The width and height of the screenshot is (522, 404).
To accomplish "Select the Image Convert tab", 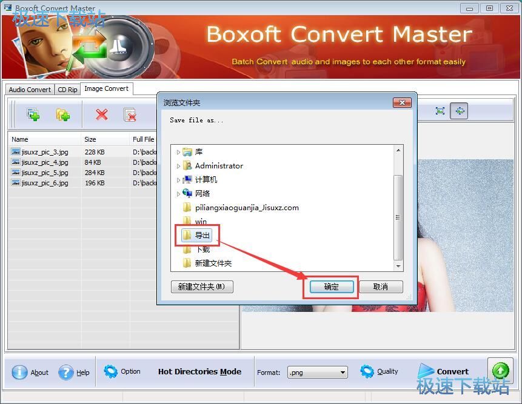I will click(107, 89).
